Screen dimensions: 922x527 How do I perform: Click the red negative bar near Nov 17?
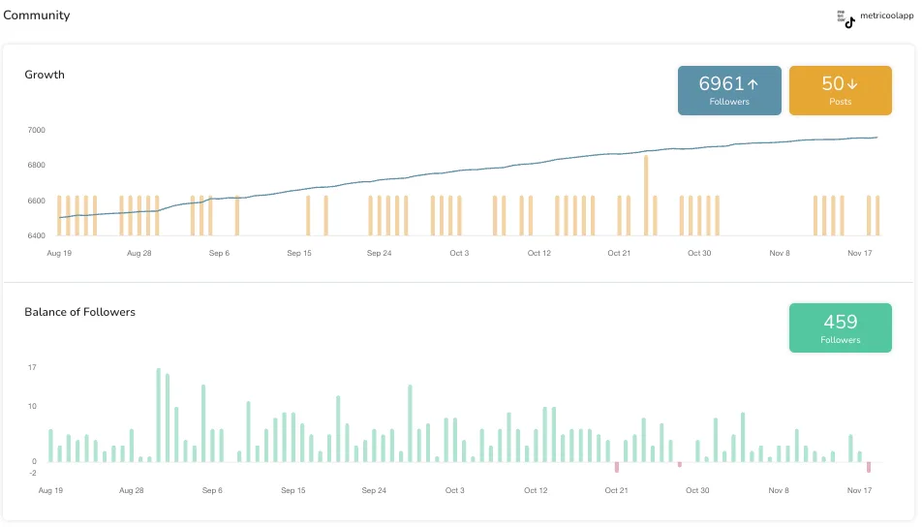coord(869,467)
